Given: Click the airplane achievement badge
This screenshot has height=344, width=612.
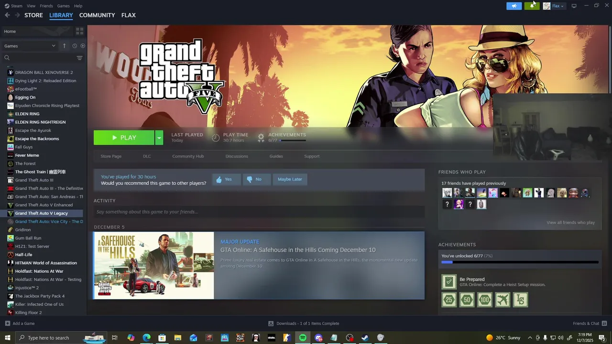Looking at the screenshot, I should coord(503,300).
